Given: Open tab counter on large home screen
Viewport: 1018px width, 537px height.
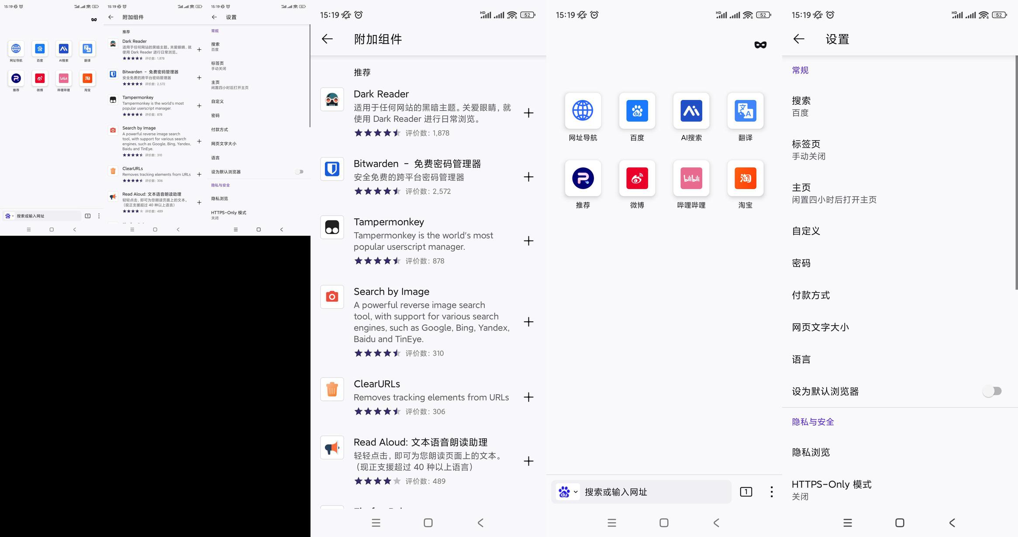Looking at the screenshot, I should pyautogui.click(x=746, y=492).
